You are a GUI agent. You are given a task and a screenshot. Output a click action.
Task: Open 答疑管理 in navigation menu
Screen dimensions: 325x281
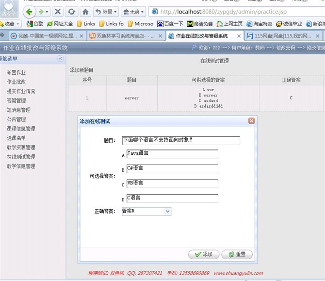(x=16, y=100)
